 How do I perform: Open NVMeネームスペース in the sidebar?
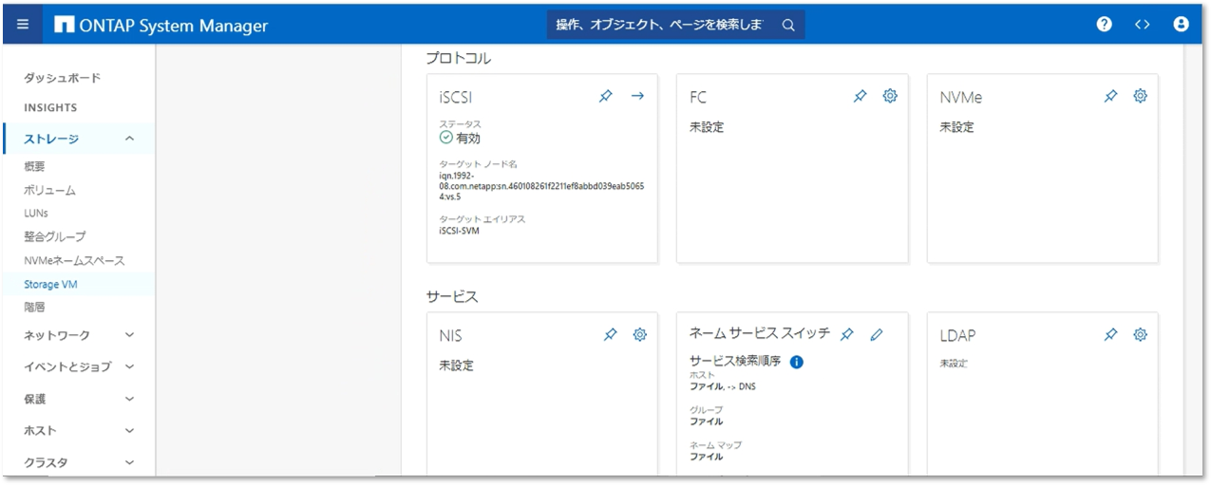coord(74,260)
